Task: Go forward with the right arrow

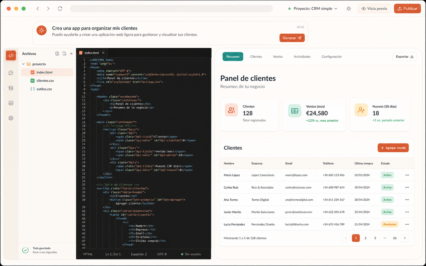Action: [x=48, y=9]
